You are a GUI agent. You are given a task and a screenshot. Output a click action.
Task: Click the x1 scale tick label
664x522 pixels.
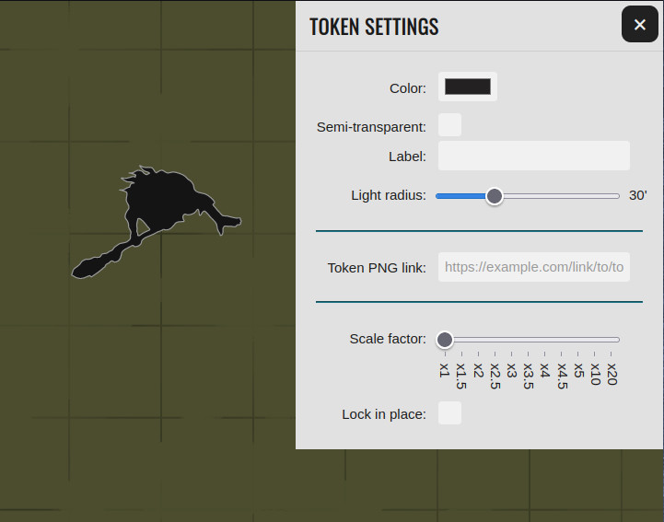pos(444,370)
